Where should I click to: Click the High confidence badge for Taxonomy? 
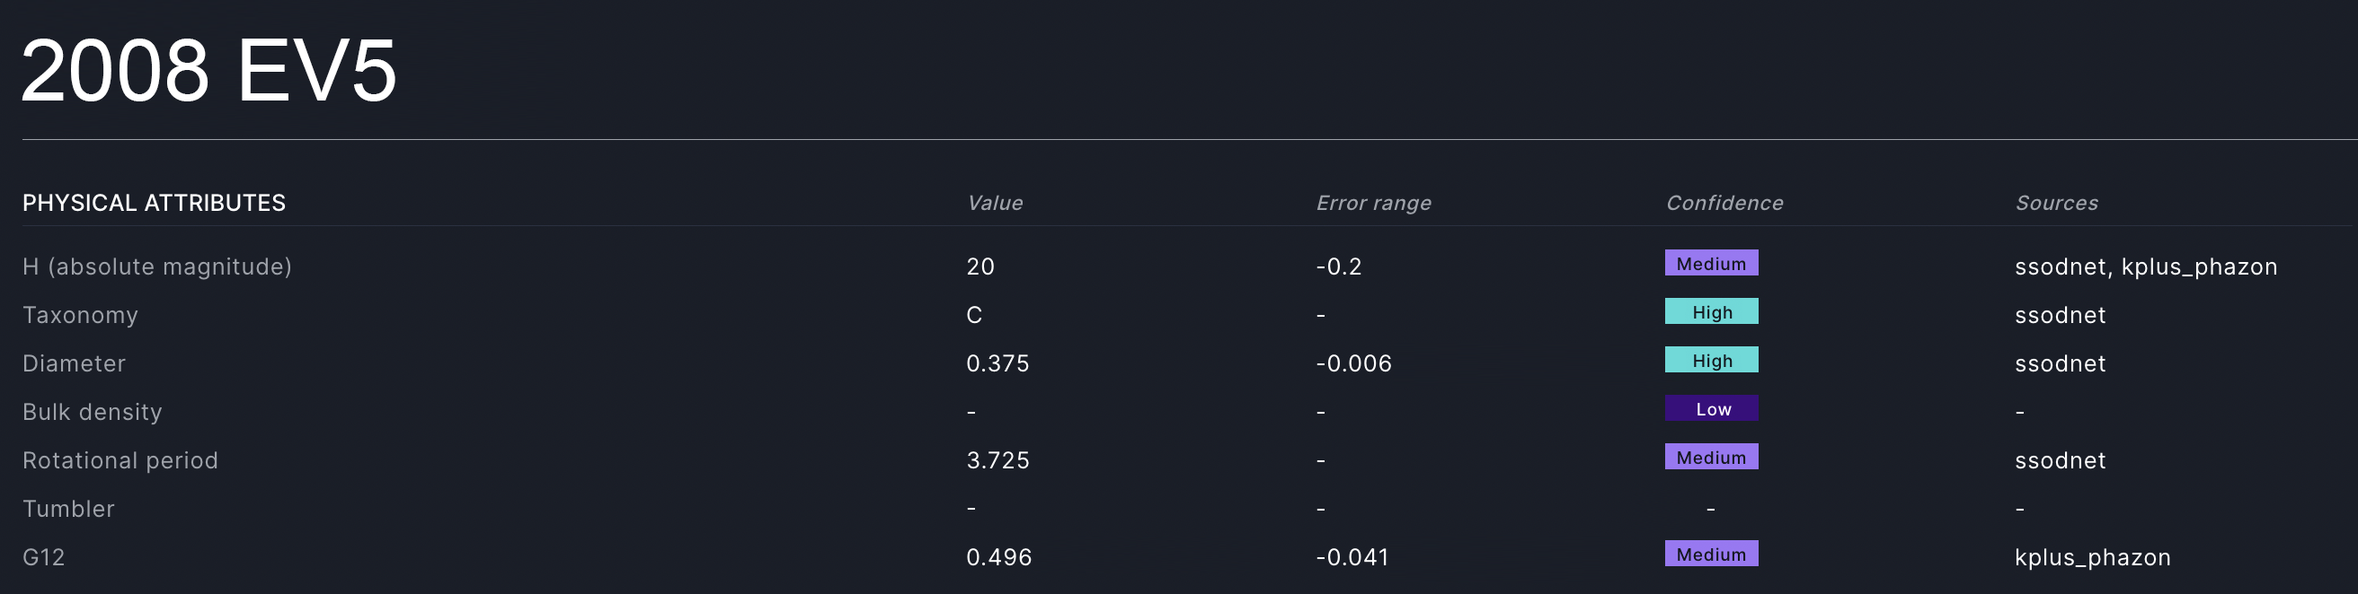pos(1711,312)
